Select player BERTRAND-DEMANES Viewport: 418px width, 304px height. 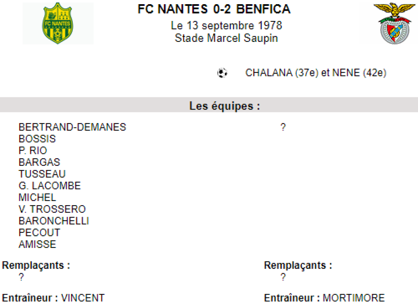point(72,127)
